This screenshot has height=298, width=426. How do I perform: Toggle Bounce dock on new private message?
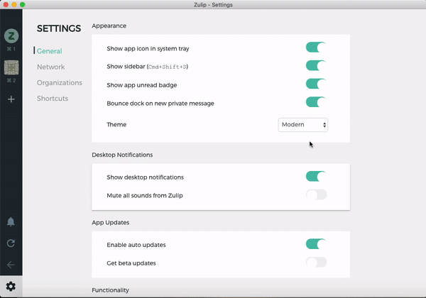[316, 102]
